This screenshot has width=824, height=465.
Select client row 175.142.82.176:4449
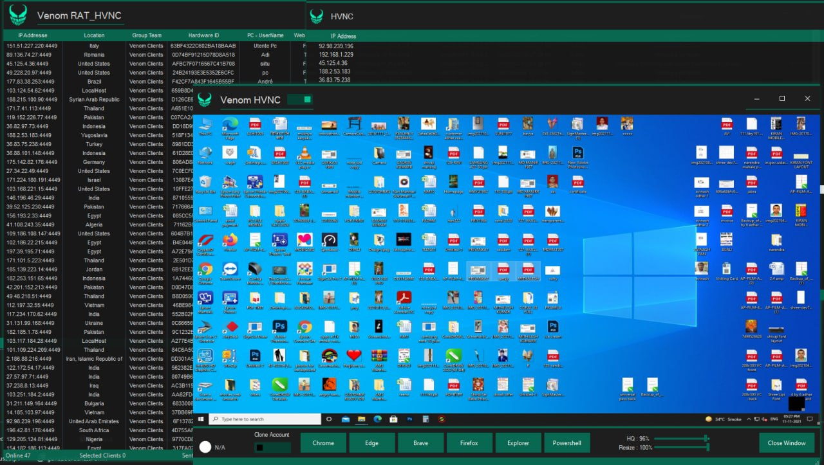98,162
